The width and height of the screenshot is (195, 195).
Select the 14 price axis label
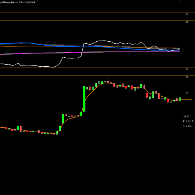pyautogui.click(x=187, y=69)
